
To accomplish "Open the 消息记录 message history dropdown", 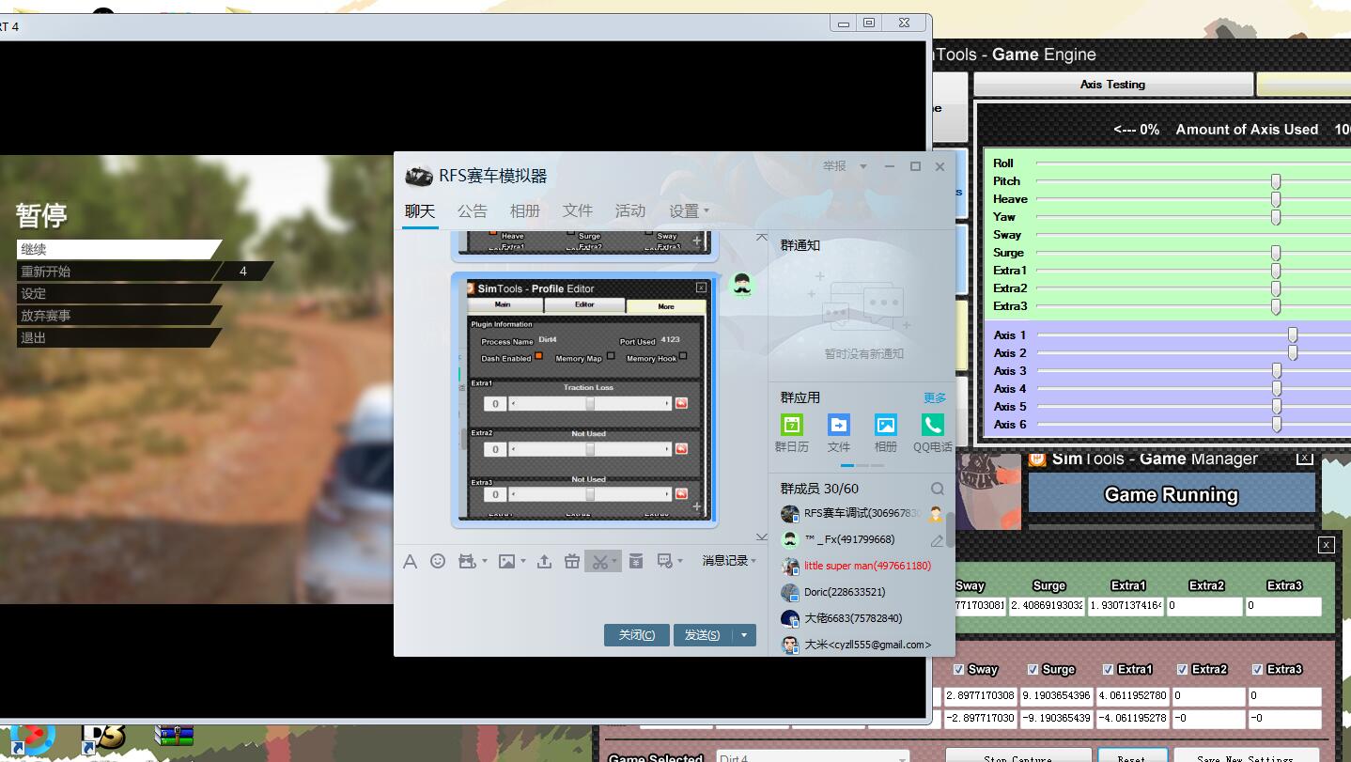I will (729, 561).
